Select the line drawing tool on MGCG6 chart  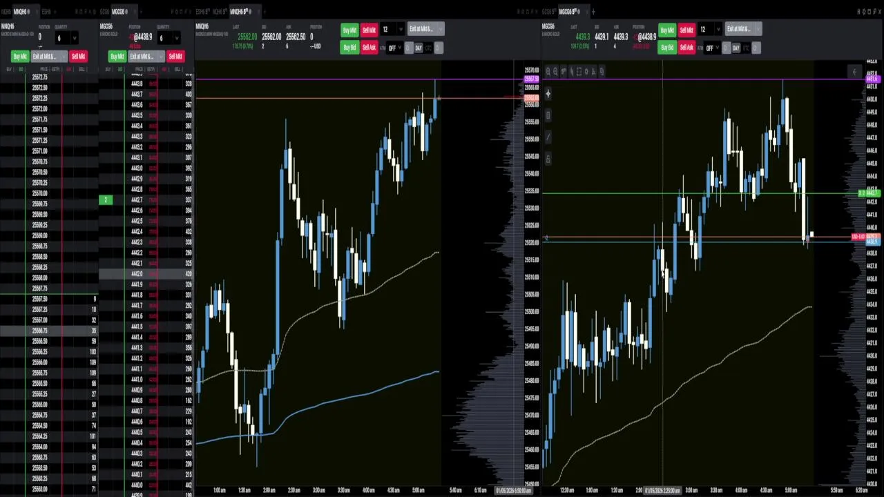tap(548, 137)
